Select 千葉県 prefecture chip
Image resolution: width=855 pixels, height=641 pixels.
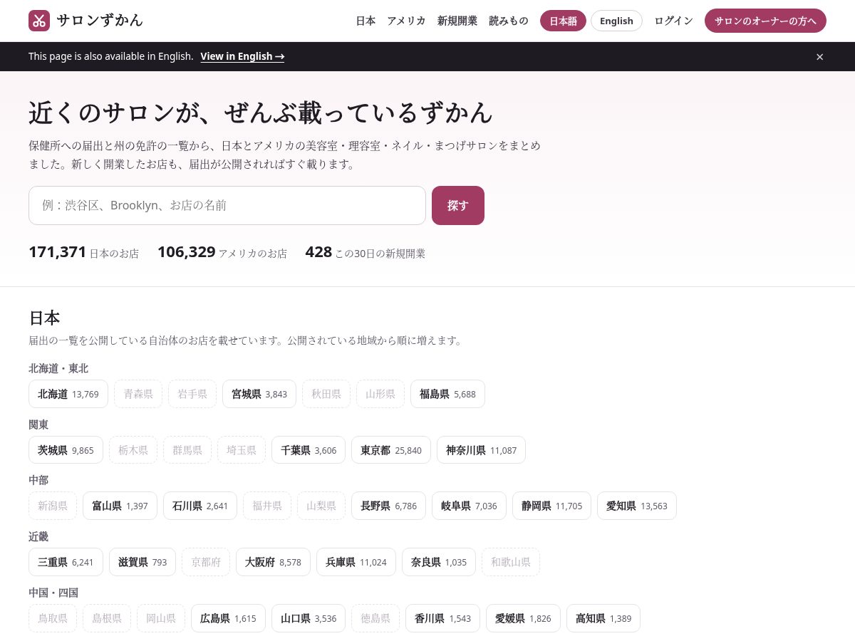pyautogui.click(x=309, y=450)
